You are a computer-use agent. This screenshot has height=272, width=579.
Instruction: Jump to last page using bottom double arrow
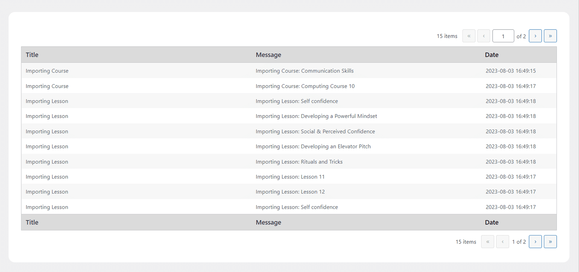coord(550,242)
